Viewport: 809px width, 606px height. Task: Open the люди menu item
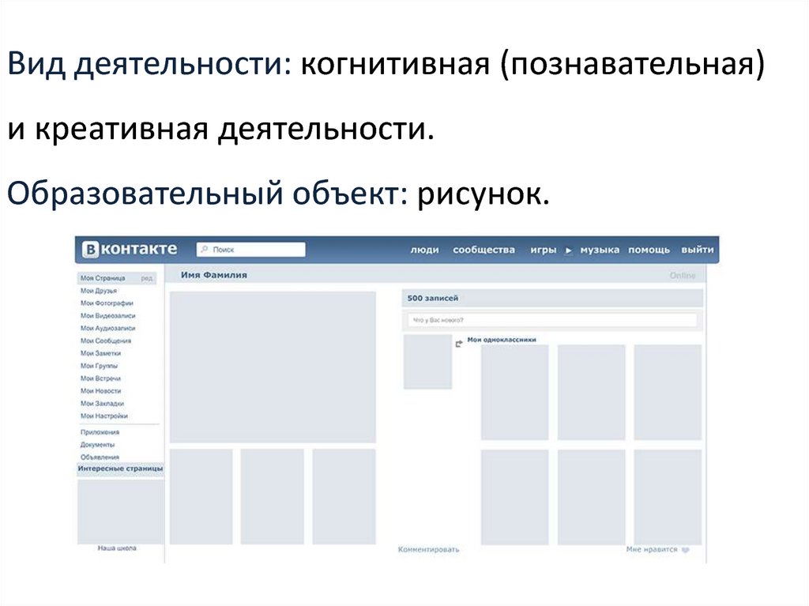(x=424, y=250)
